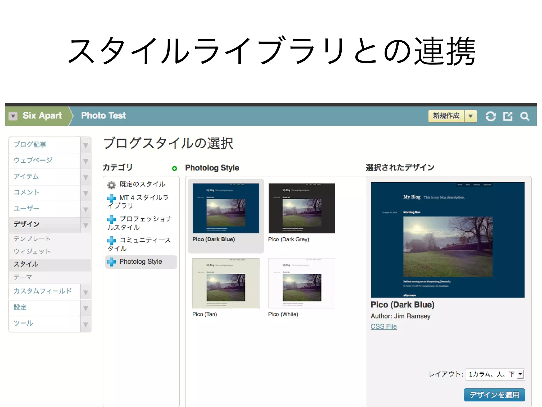Viewport: 542px width, 407px height.
Task: Click the blue plus icon beside MT 4 スタイルライブラリ
Action: pyautogui.click(x=111, y=198)
